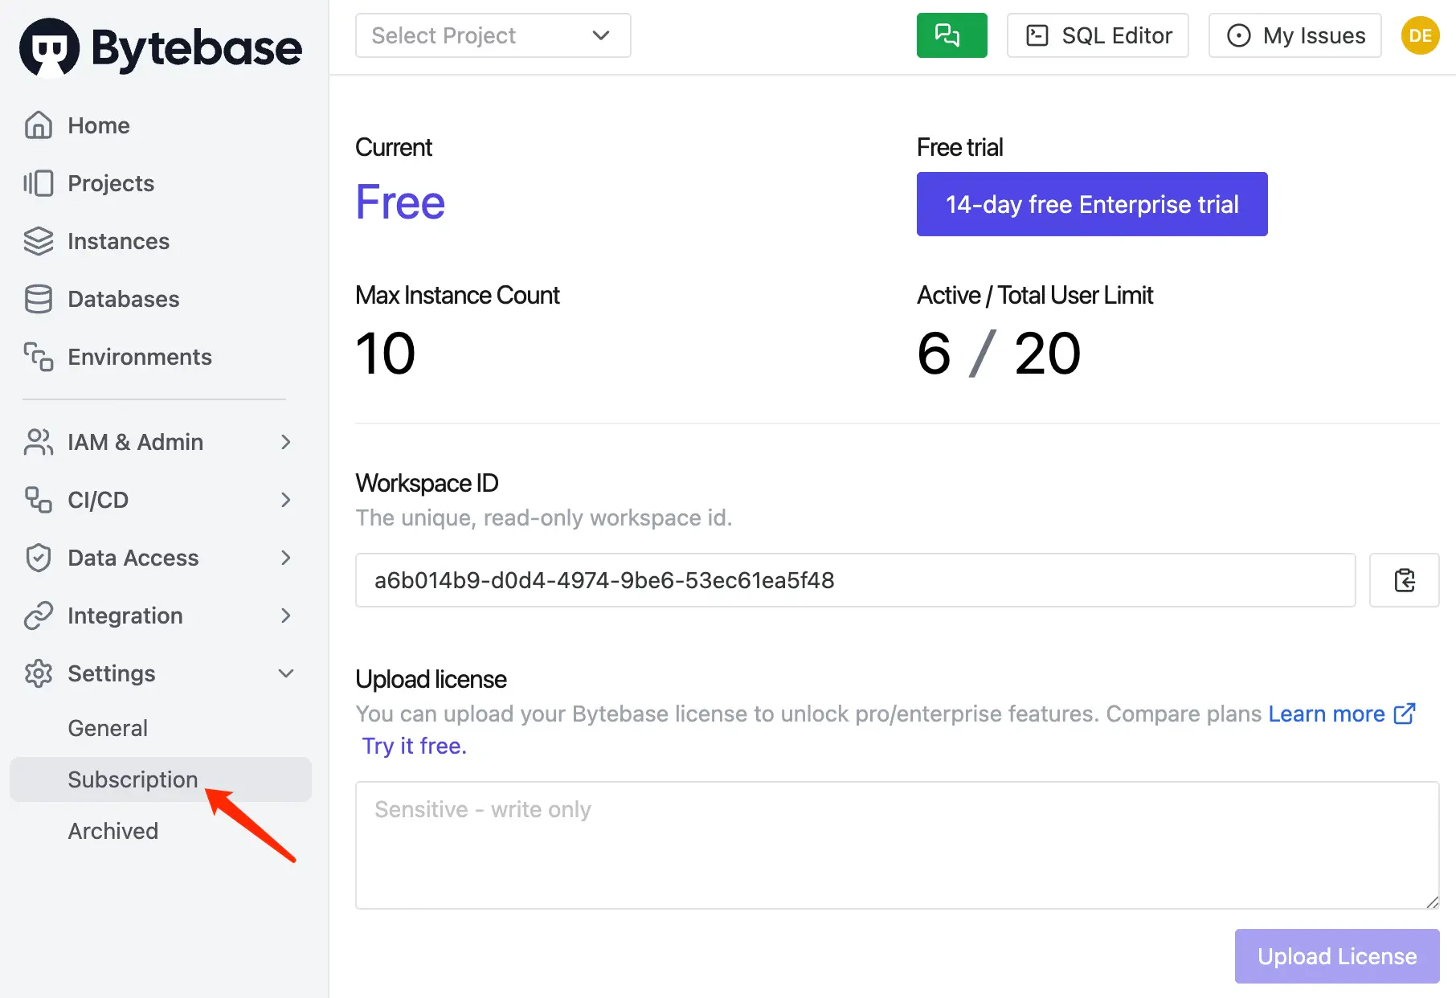Click the IAM & Admin menu label

(136, 442)
